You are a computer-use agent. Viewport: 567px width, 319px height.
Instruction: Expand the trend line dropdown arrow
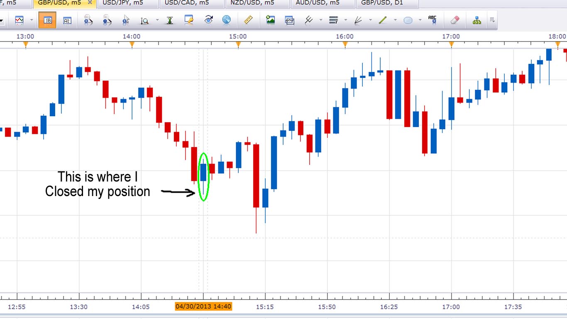pyautogui.click(x=395, y=20)
